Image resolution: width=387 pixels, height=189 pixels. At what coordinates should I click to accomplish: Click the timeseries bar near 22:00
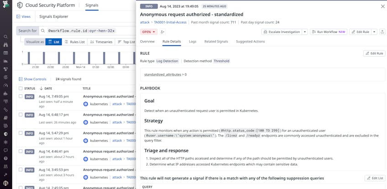tap(44, 58)
